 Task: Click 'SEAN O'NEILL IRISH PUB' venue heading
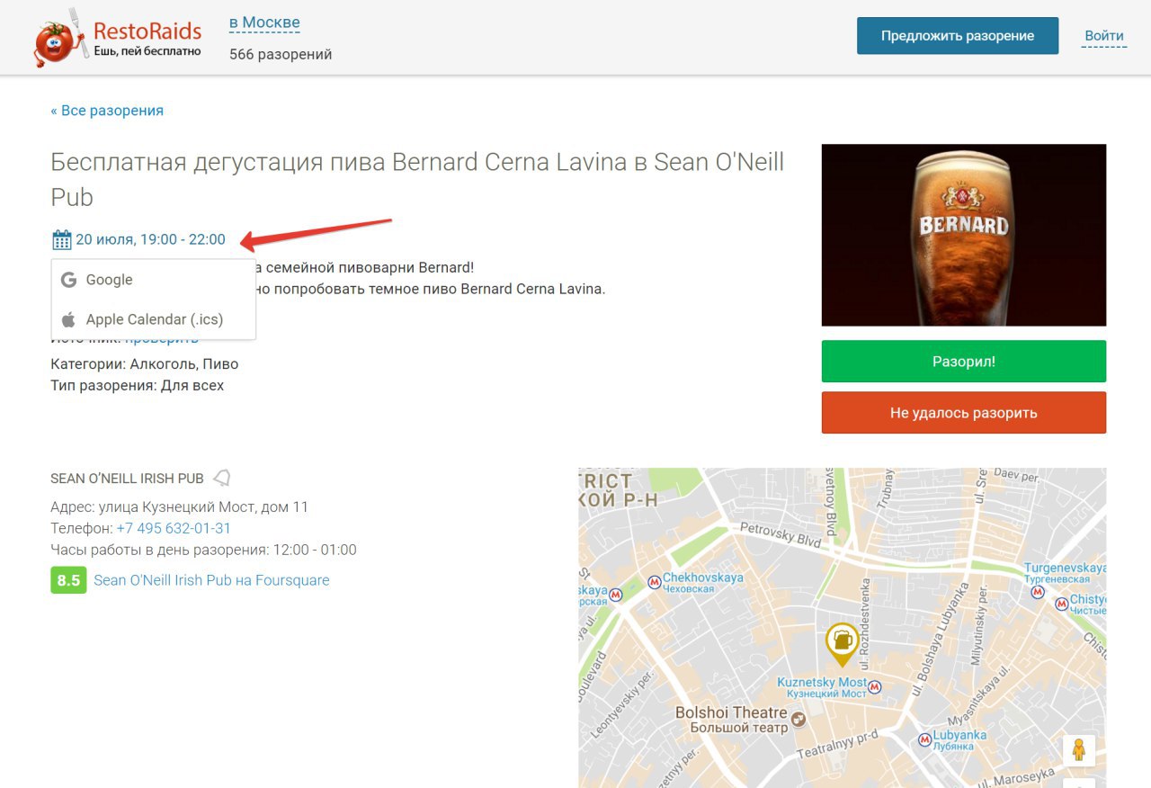(127, 479)
